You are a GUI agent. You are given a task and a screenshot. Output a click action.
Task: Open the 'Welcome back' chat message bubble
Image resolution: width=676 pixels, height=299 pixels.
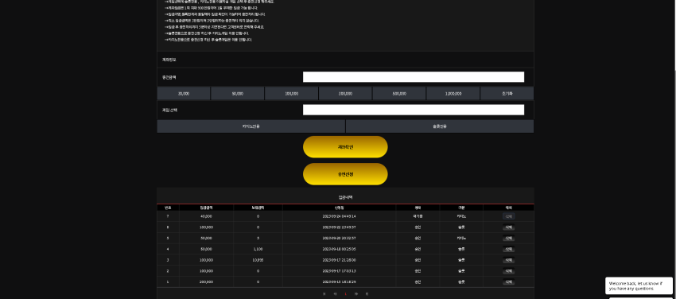639,285
